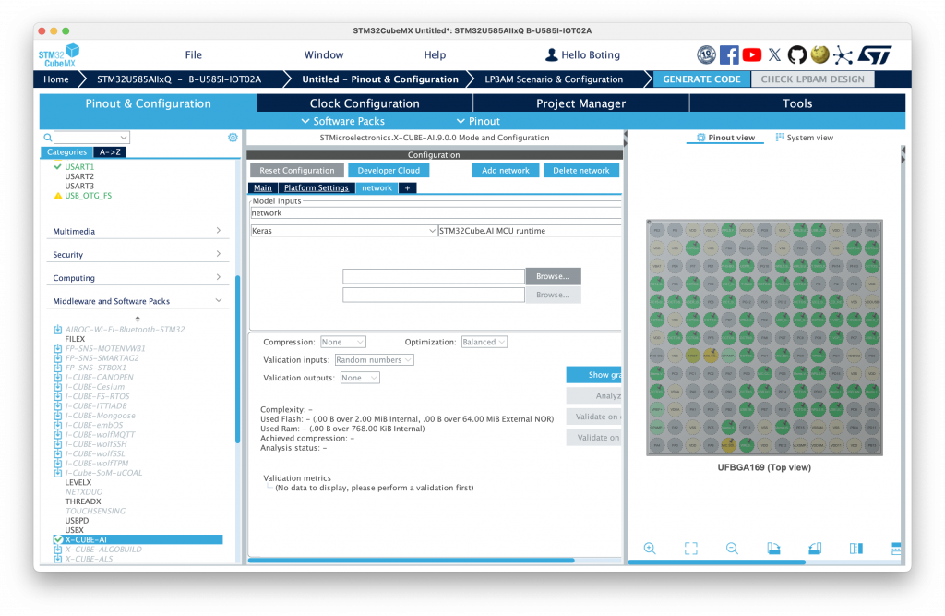Screen dimensions: 945x616
Task: Toggle vertical split view icon in pinout toolbar
Action: pos(856,548)
